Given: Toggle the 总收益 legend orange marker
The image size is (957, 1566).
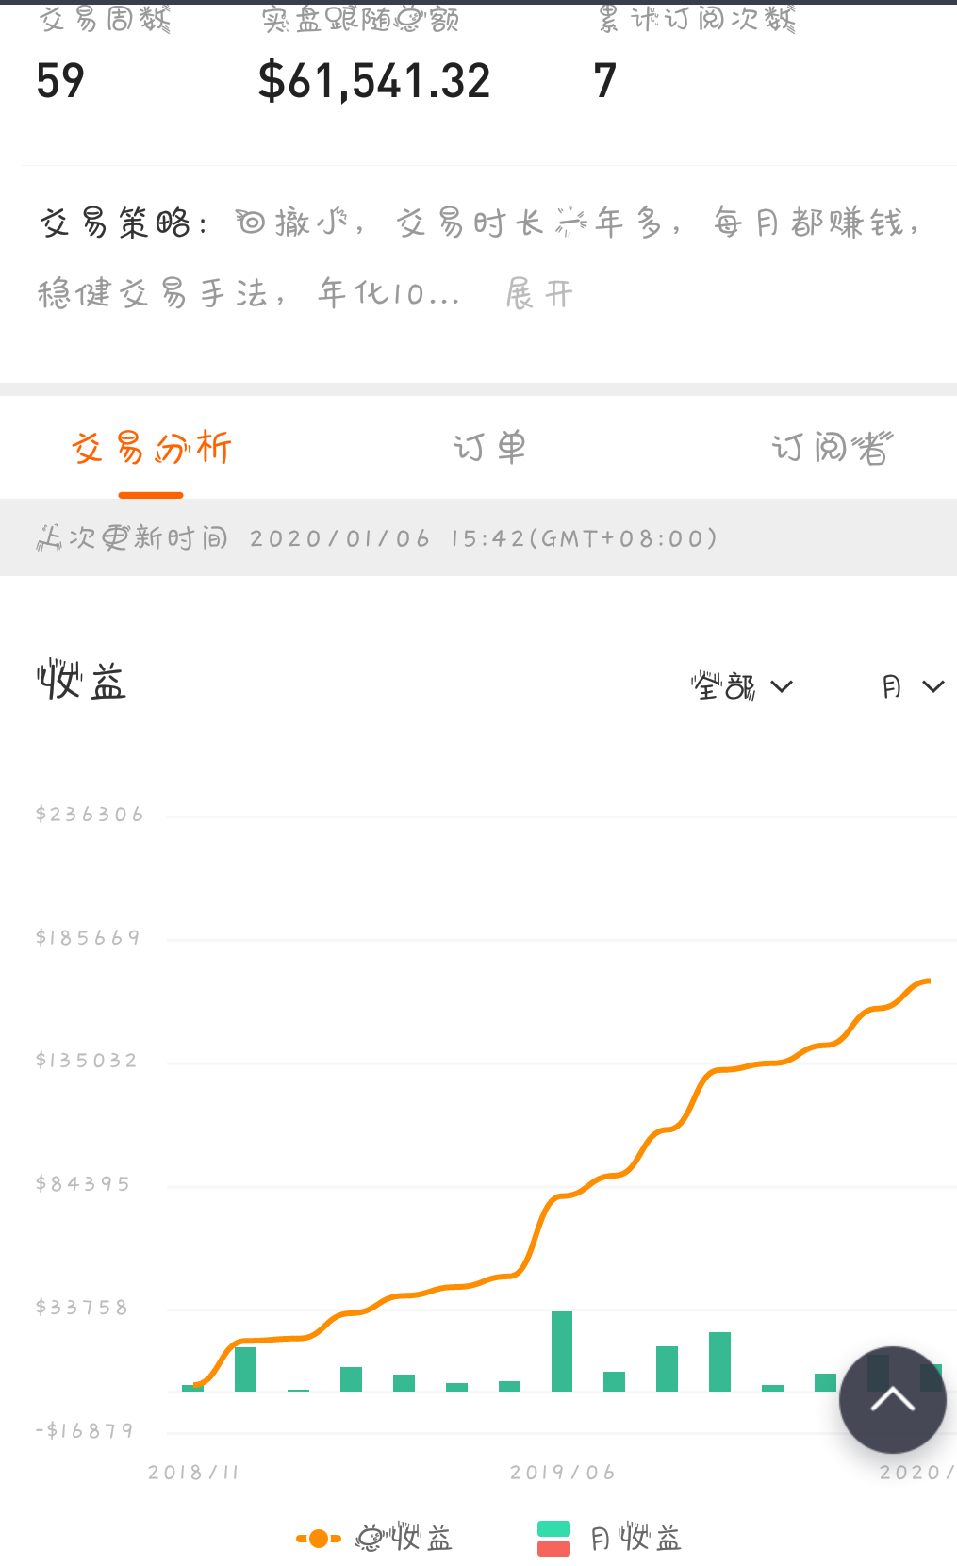Looking at the screenshot, I should (x=319, y=1539).
